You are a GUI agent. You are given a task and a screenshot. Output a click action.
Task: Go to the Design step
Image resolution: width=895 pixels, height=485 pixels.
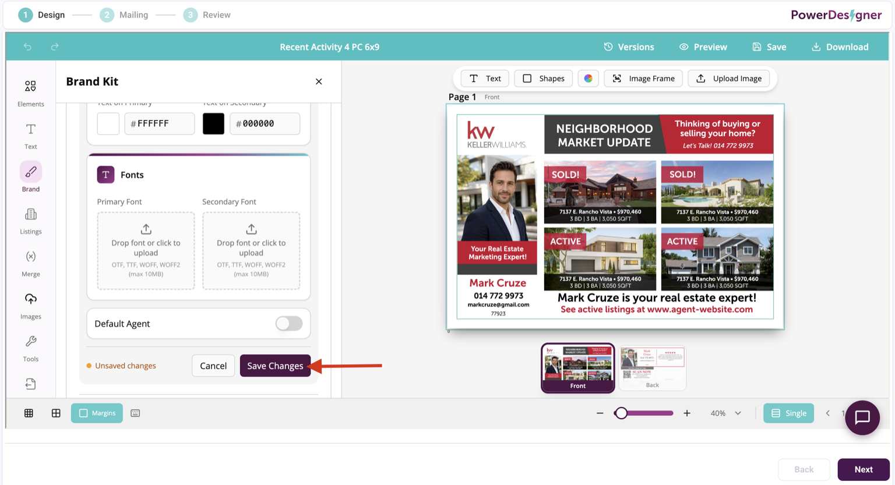point(42,15)
